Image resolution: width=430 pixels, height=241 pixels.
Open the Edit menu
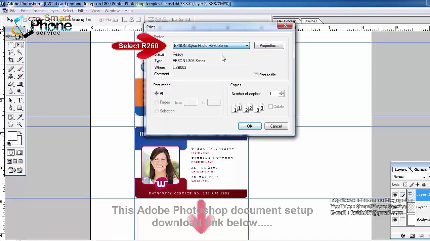pos(24,11)
